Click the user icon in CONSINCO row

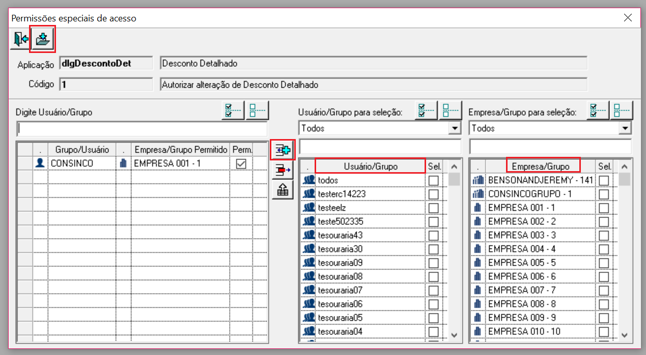coord(41,163)
